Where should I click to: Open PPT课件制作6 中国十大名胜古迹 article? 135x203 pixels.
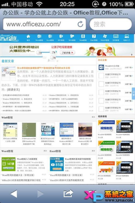17,110
